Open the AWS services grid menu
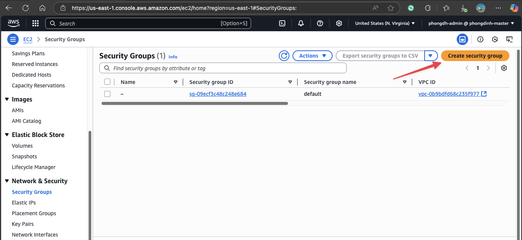Viewport: 522px width, 240px height. (x=36, y=23)
